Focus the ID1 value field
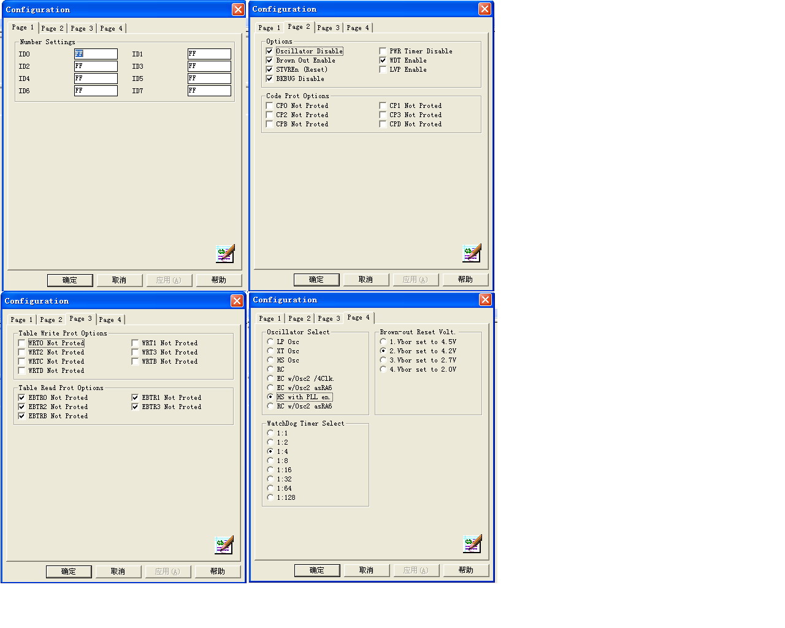This screenshot has height=628, width=785. [x=209, y=54]
